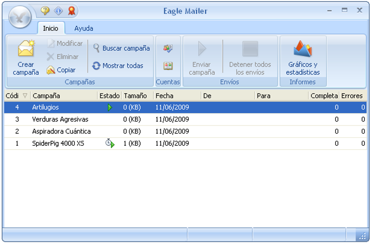Maximize the Eagle Mailer window

[345, 10]
